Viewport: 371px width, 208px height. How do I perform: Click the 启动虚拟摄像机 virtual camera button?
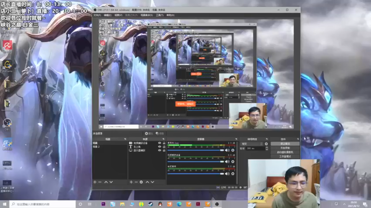pyautogui.click(x=285, y=152)
